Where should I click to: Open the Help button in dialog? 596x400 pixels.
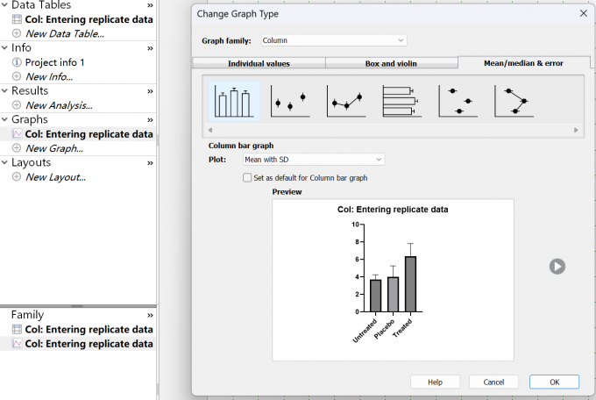coord(435,382)
